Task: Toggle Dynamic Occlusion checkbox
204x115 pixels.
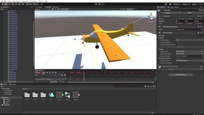Action: click(177, 63)
